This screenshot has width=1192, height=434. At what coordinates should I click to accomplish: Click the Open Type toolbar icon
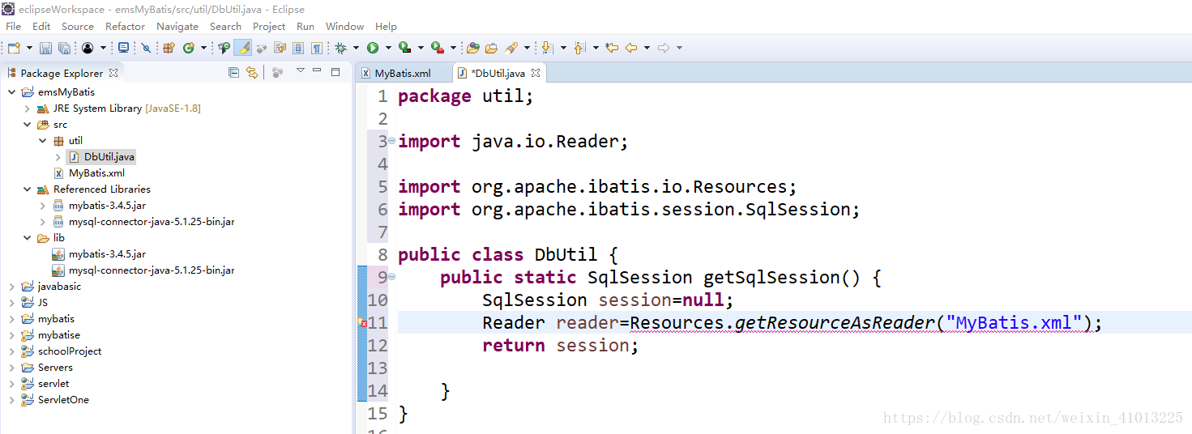coord(224,48)
